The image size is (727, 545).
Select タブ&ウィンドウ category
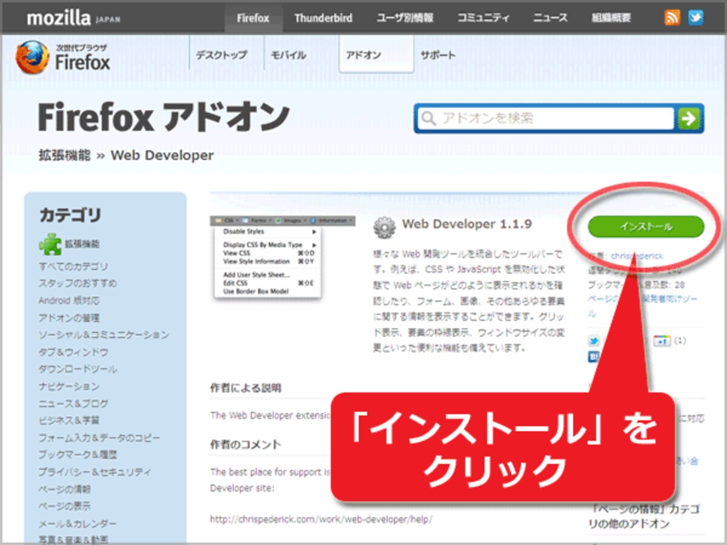[73, 352]
